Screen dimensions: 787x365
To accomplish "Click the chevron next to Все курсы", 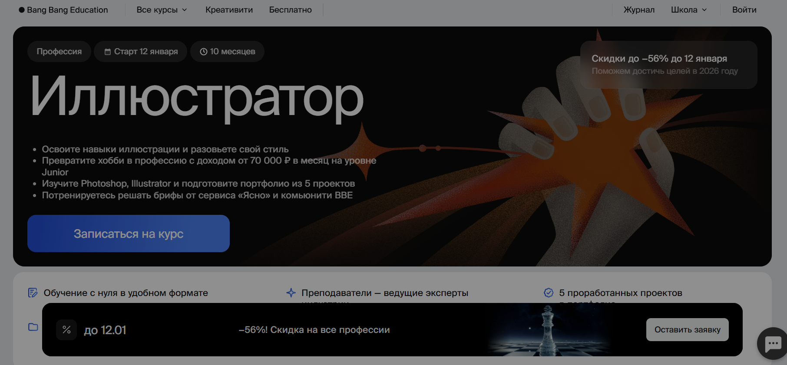I will point(185,10).
